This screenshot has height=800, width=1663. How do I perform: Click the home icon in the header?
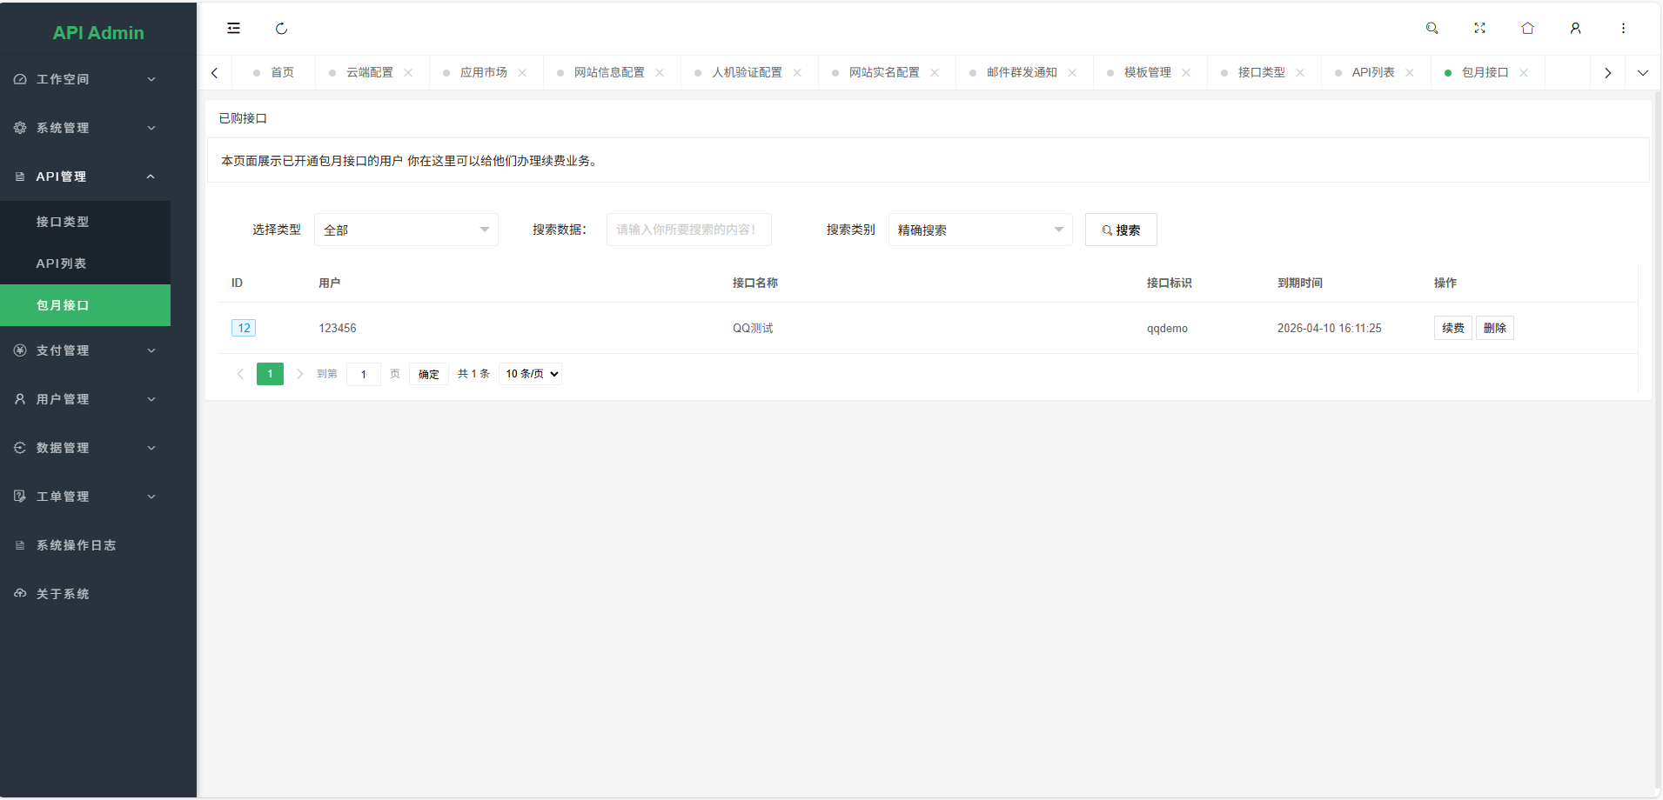(x=1527, y=28)
